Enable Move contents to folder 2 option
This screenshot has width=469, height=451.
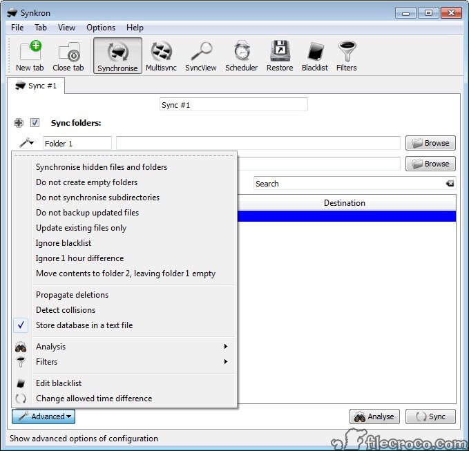tap(124, 274)
